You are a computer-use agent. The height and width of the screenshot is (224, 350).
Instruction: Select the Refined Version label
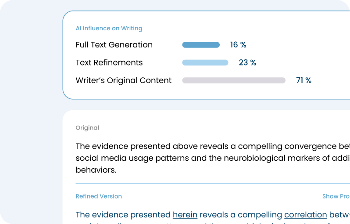(x=99, y=196)
